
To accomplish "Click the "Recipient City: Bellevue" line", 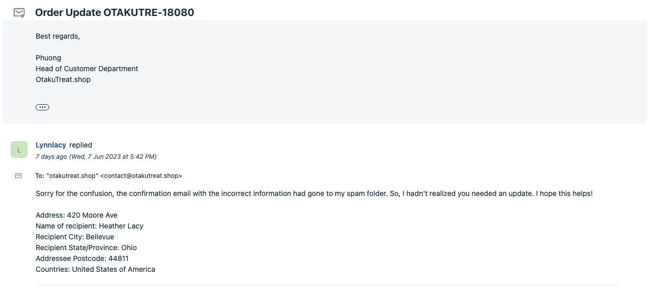I will [x=75, y=237].
